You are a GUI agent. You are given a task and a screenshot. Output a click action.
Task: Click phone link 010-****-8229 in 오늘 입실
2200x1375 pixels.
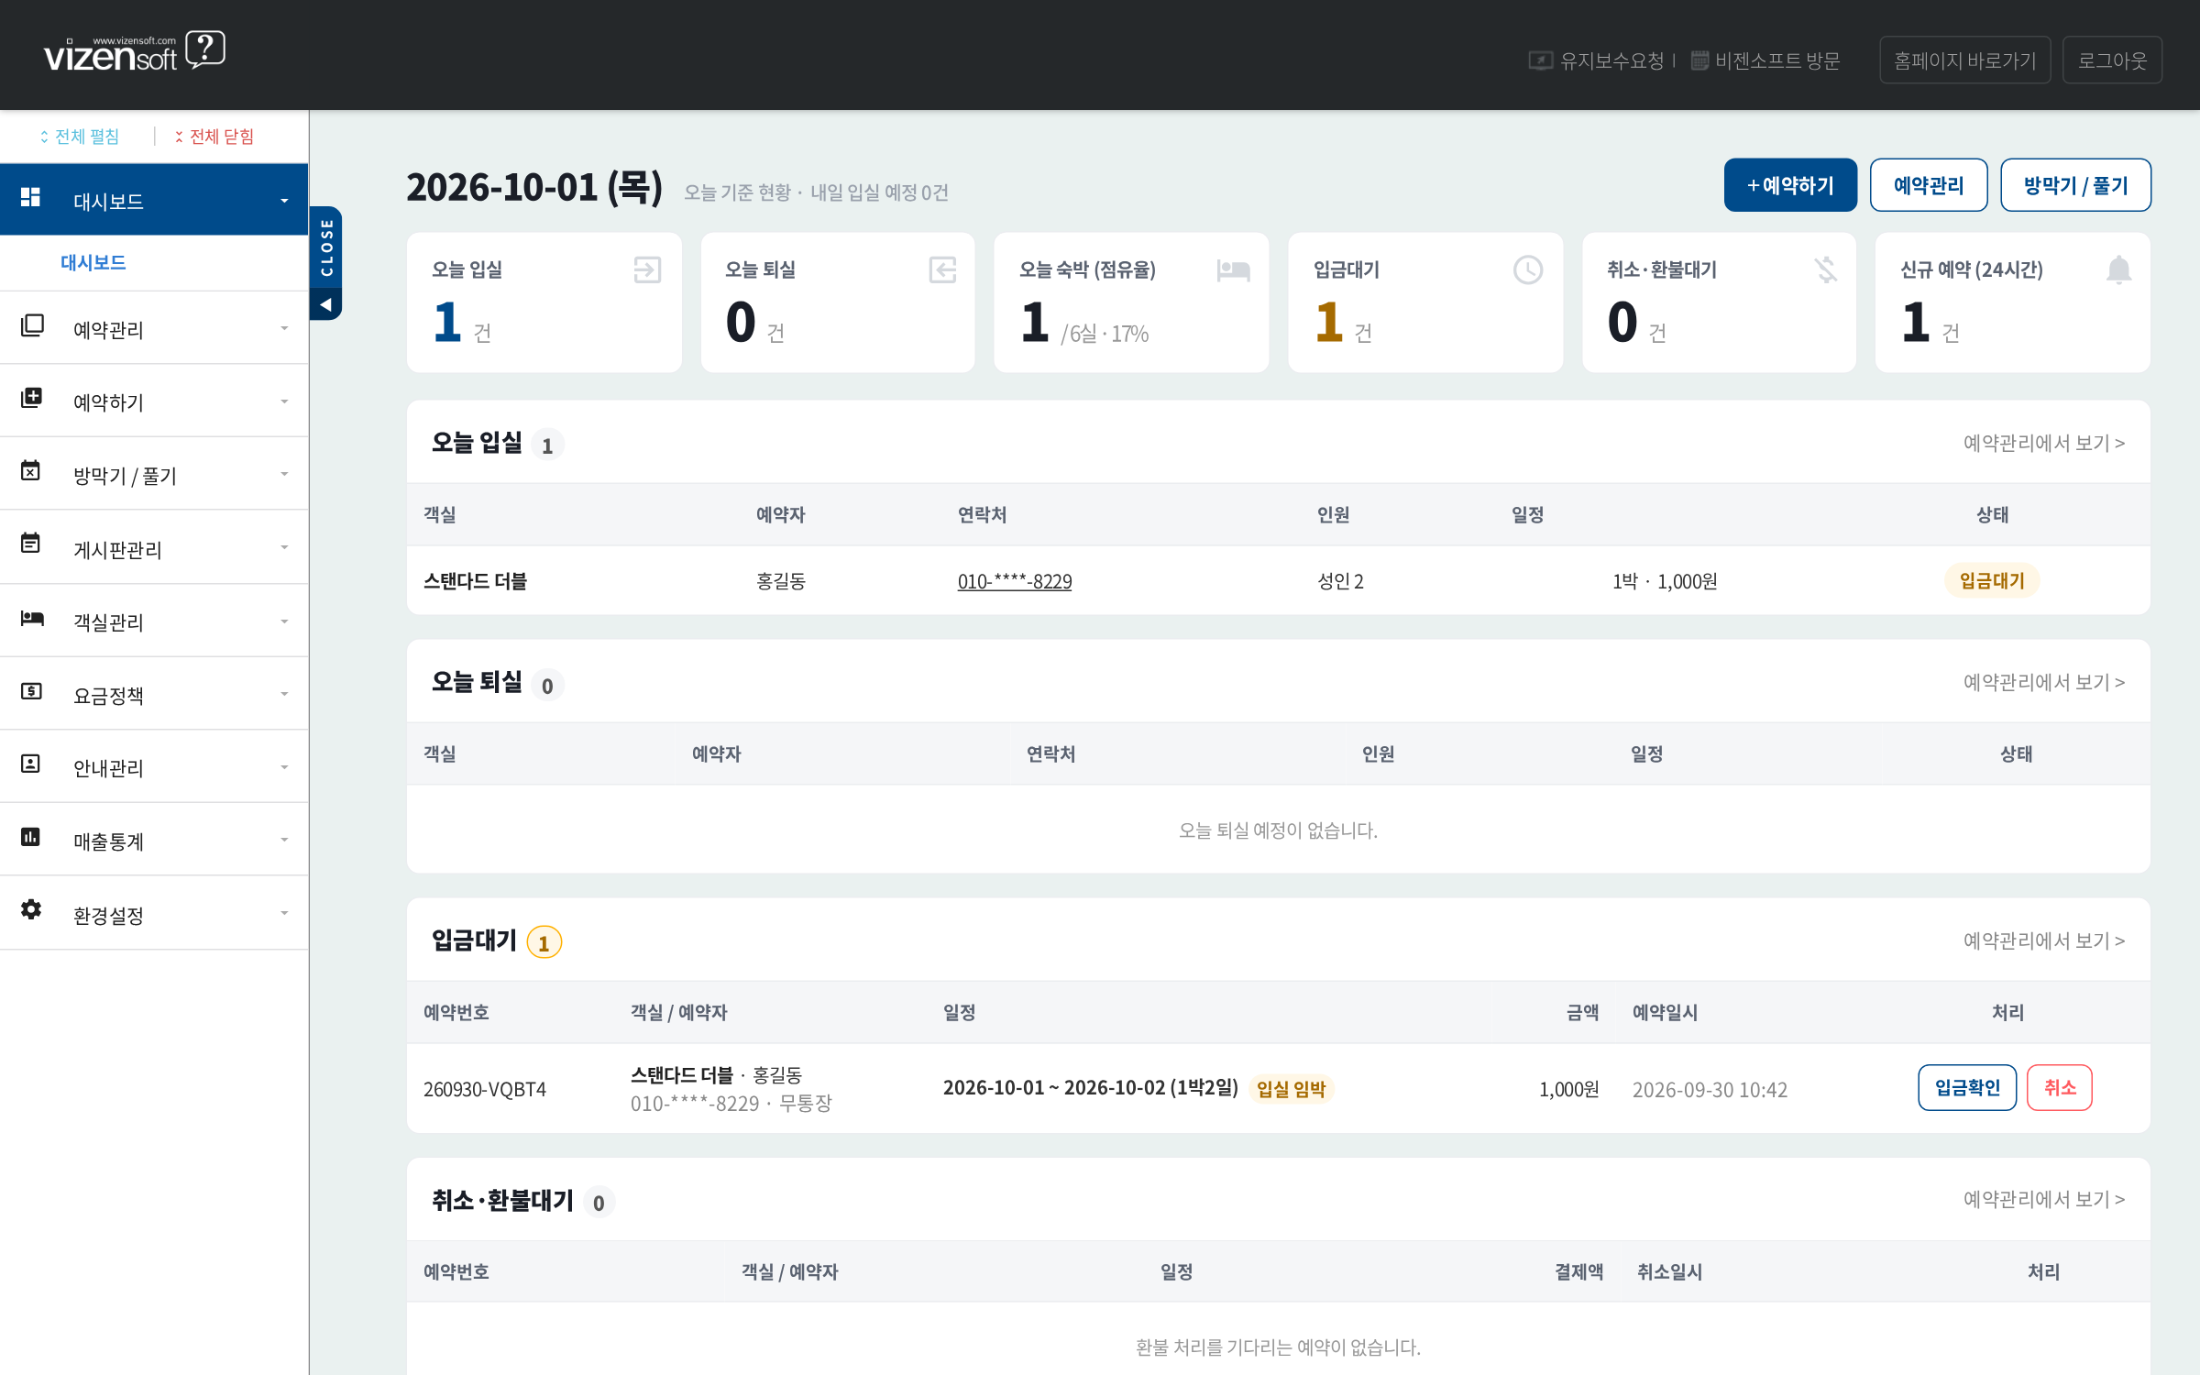(1015, 581)
